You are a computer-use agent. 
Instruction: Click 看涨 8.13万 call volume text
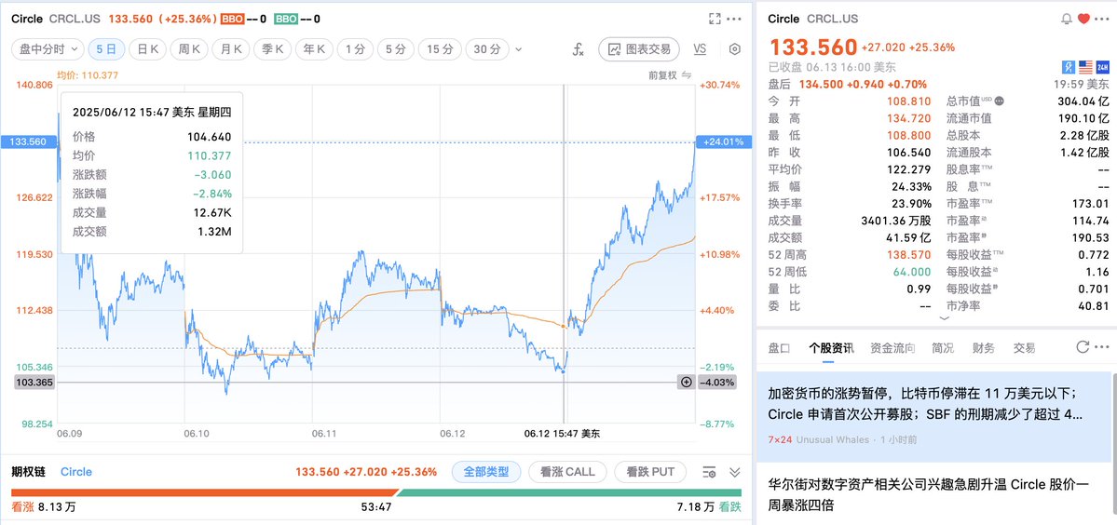[x=44, y=506]
